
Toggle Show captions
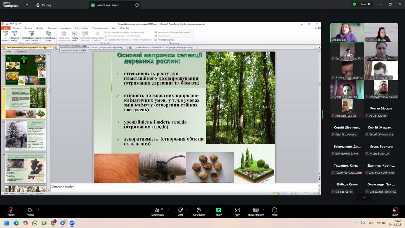[x=255, y=210]
